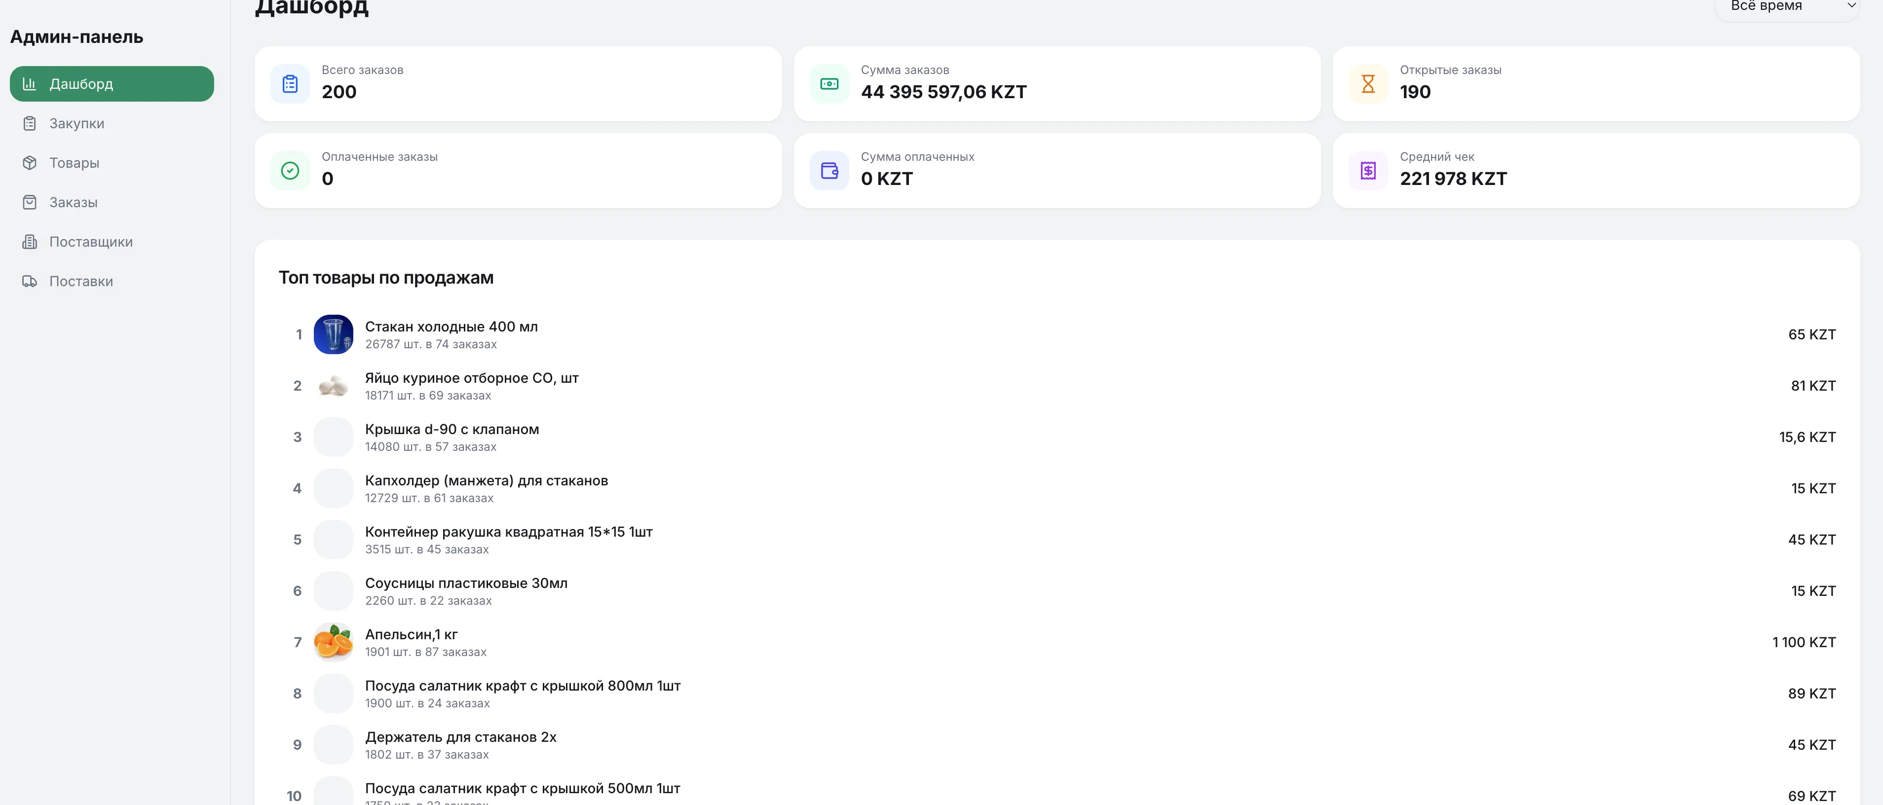Click the 190 open orders value
Image resolution: width=1883 pixels, height=805 pixels.
click(1415, 92)
